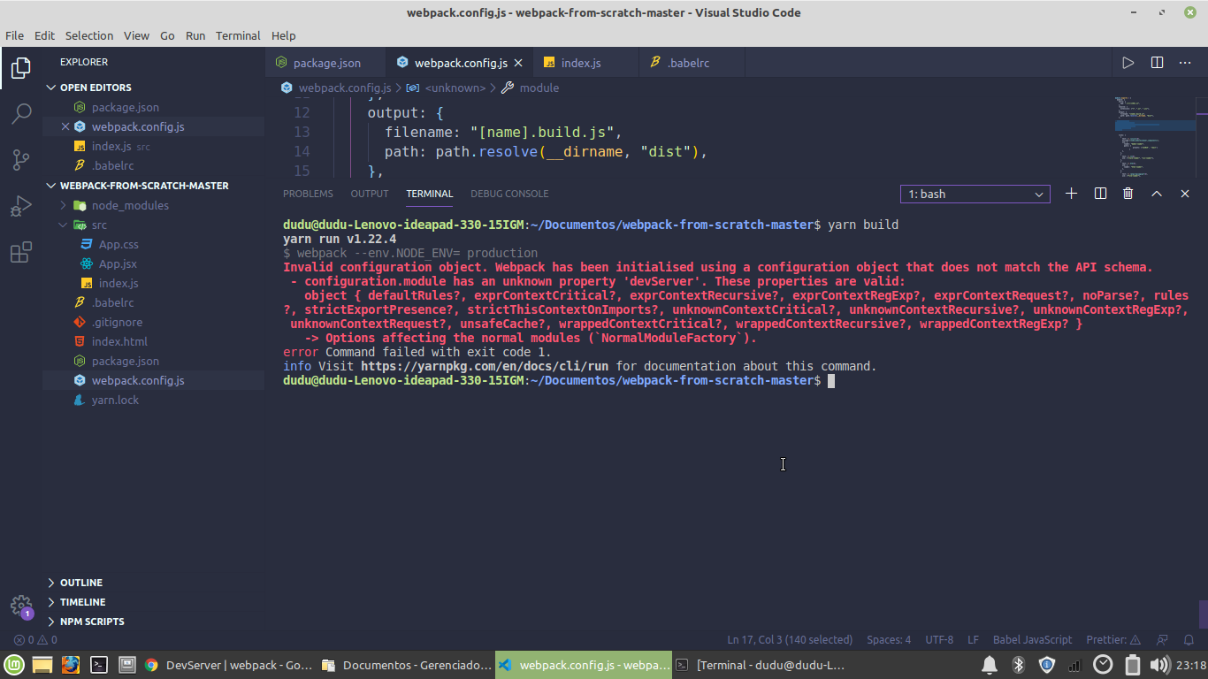Open the Help menu

[x=283, y=35]
